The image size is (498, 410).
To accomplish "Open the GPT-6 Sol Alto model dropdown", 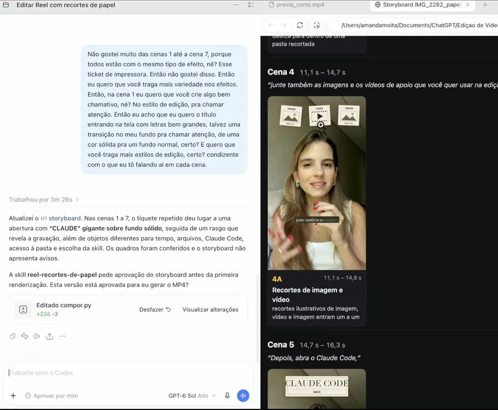I will (x=192, y=396).
